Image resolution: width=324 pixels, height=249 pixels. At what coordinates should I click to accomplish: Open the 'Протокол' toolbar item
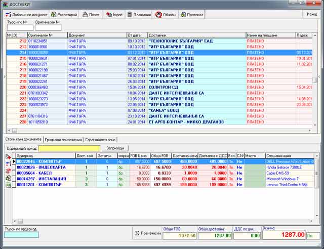coord(192,15)
